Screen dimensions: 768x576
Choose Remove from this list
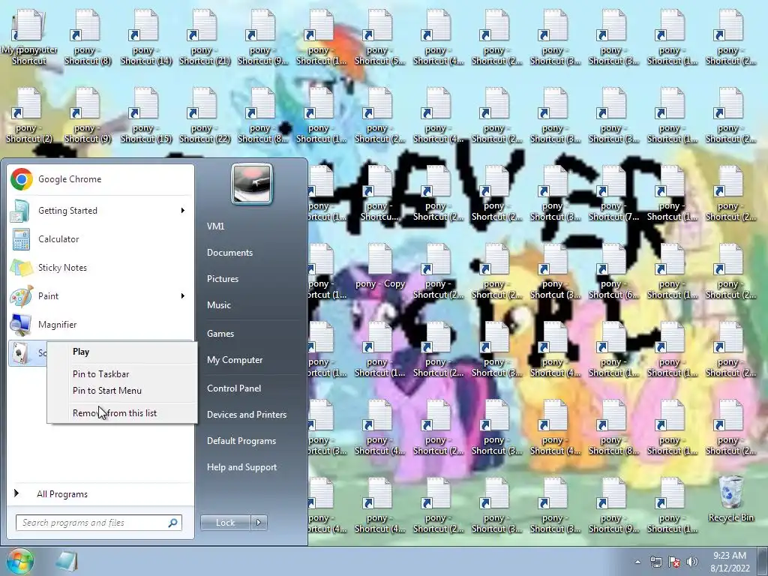(x=122, y=413)
